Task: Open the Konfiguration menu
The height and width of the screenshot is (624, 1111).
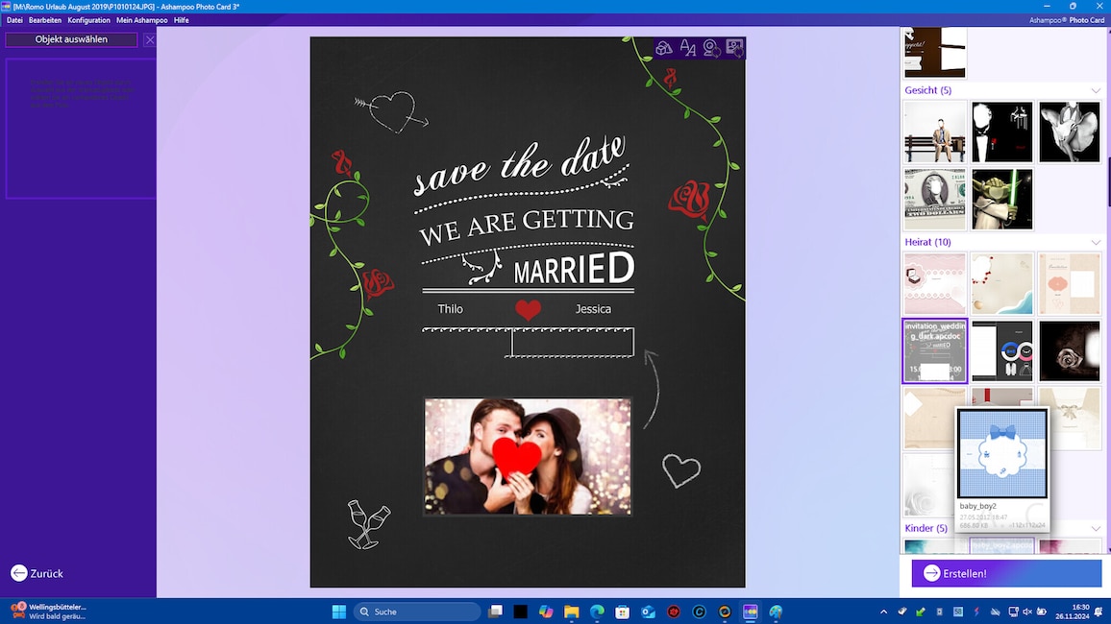Action: (88, 20)
